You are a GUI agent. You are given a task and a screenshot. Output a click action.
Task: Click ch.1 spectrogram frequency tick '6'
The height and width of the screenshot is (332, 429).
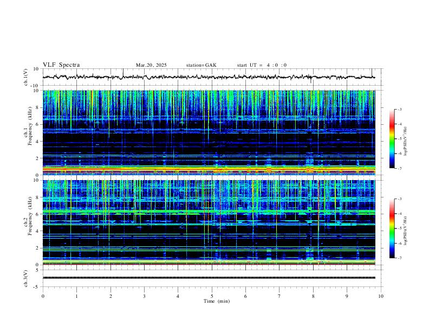pyautogui.click(x=38, y=124)
